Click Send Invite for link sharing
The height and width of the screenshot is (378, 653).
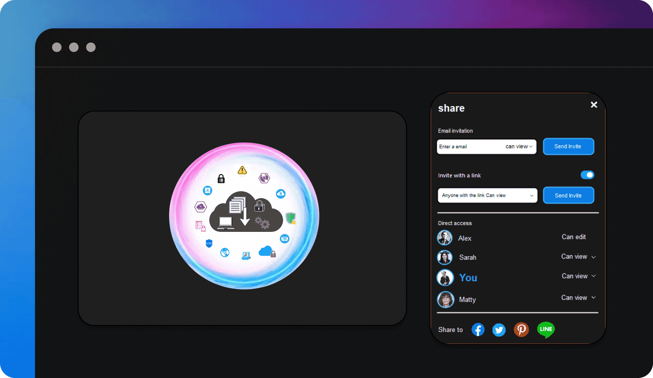(x=568, y=195)
